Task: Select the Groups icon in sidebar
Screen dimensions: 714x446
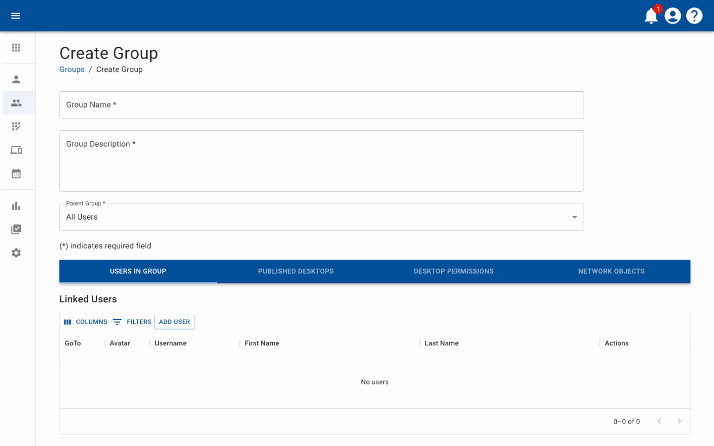Action: tap(16, 103)
